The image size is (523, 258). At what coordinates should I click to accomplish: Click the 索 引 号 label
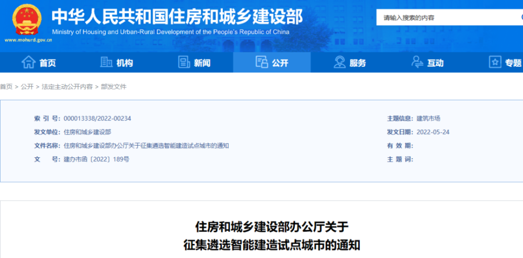[47, 119]
